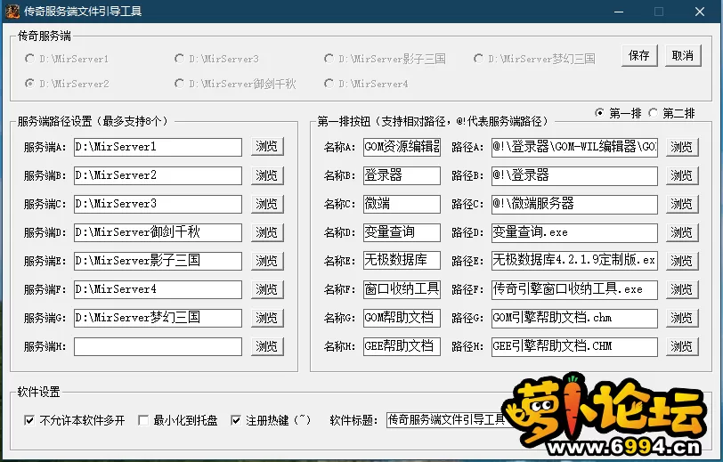
Task: Browse for 路径H file
Action: pos(682,347)
